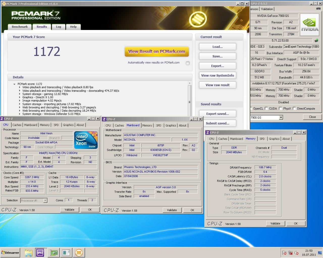Click the Démarrer start button
Screen dimensions: 323x258
(10, 253)
